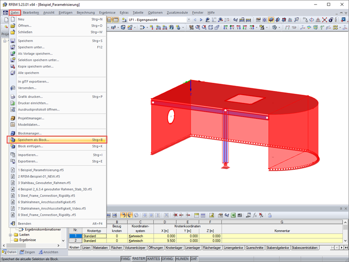Switch to the Linien table tab
Screen dimensions: 349x262
click(x=86, y=247)
